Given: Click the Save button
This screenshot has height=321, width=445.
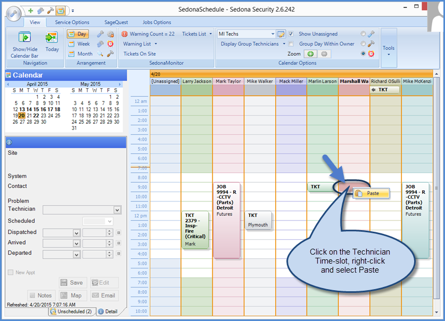Looking at the screenshot, I should tap(72, 282).
